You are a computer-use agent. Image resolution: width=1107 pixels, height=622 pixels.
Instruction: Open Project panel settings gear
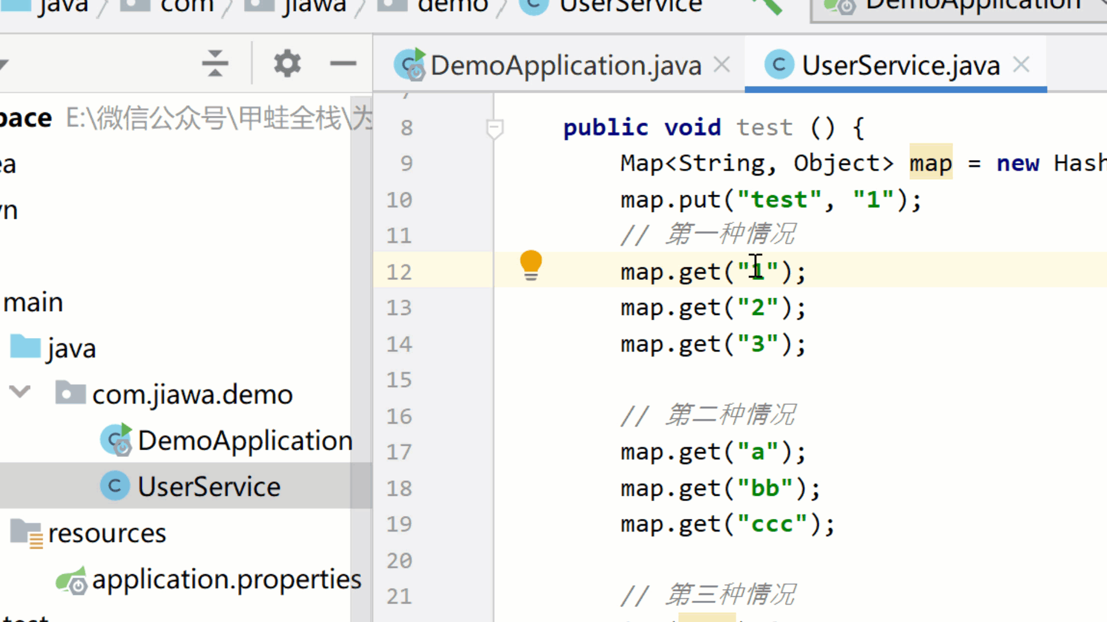pyautogui.click(x=287, y=63)
